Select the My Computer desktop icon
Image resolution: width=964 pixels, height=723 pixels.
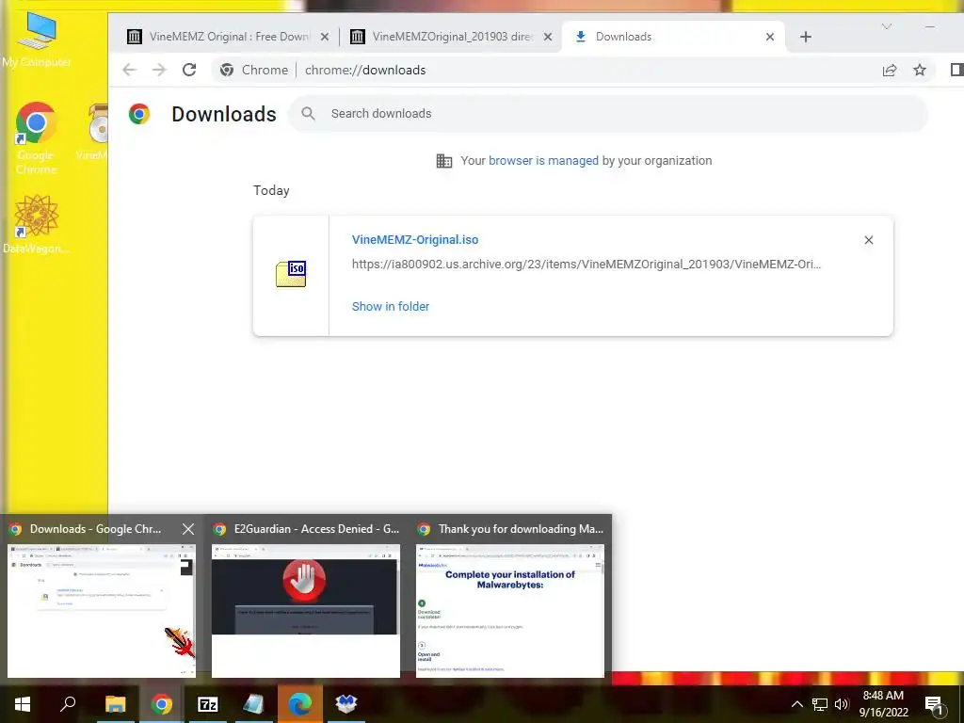click(37, 40)
